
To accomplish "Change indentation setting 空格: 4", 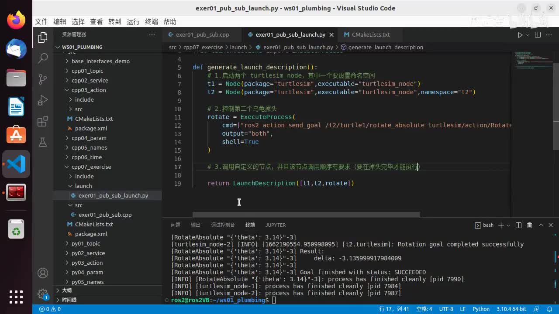I will point(424,309).
